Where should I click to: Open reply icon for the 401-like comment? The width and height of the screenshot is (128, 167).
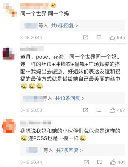100,162
